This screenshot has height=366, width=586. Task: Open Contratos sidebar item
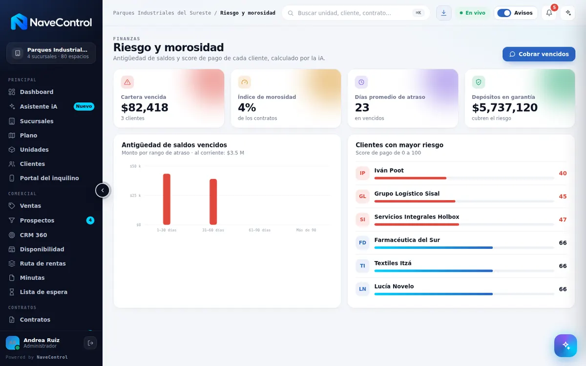tap(51, 320)
